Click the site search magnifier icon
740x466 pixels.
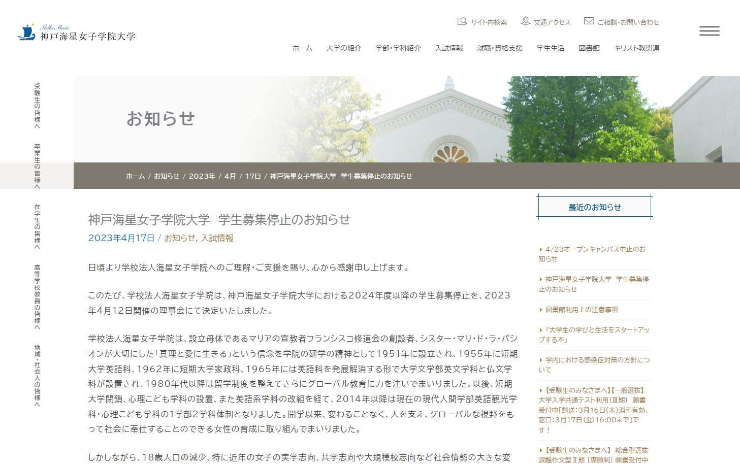(462, 21)
